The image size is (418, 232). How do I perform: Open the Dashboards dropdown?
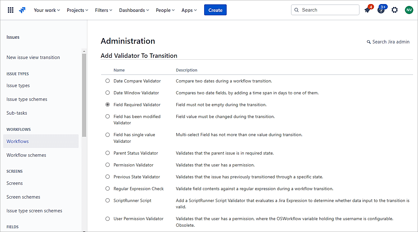pyautogui.click(x=134, y=10)
